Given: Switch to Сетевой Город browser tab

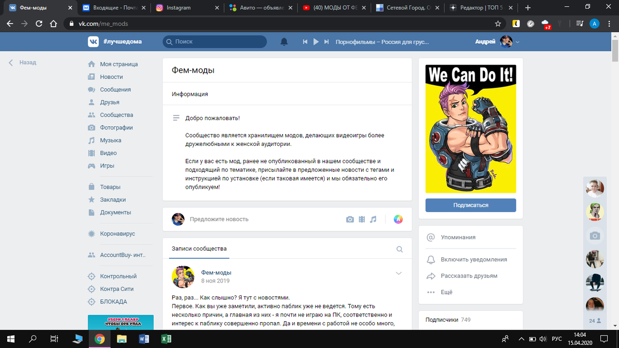Looking at the screenshot, I should tap(408, 8).
